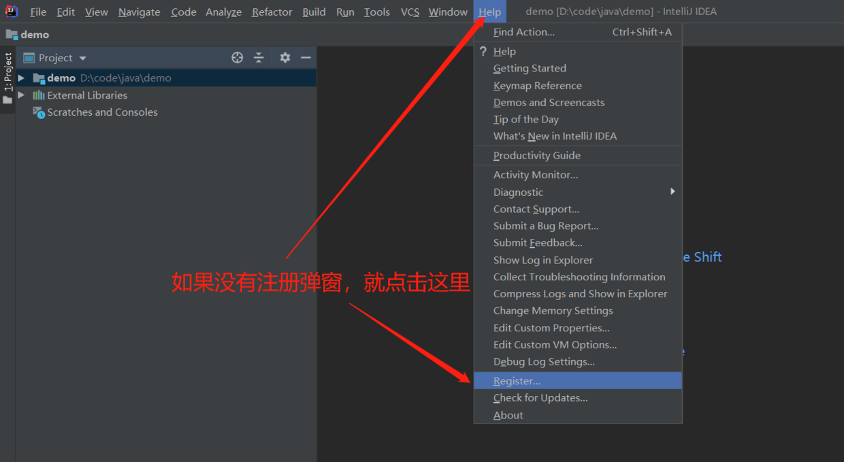Hide the Project panel with minus icon
The height and width of the screenshot is (462, 844).
[306, 58]
